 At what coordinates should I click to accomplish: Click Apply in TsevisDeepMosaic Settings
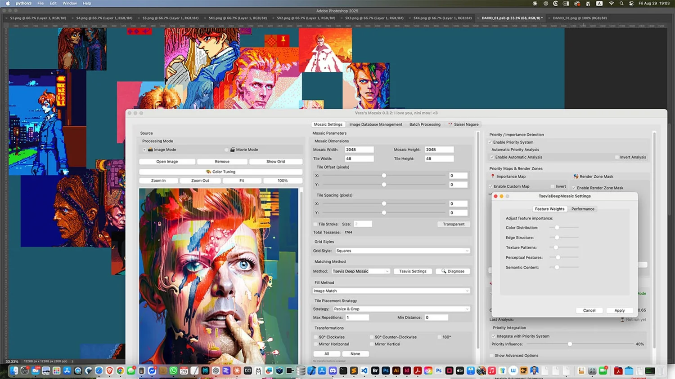620,310
